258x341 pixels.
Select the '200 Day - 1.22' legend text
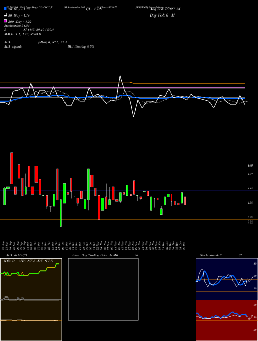pos(20,22)
